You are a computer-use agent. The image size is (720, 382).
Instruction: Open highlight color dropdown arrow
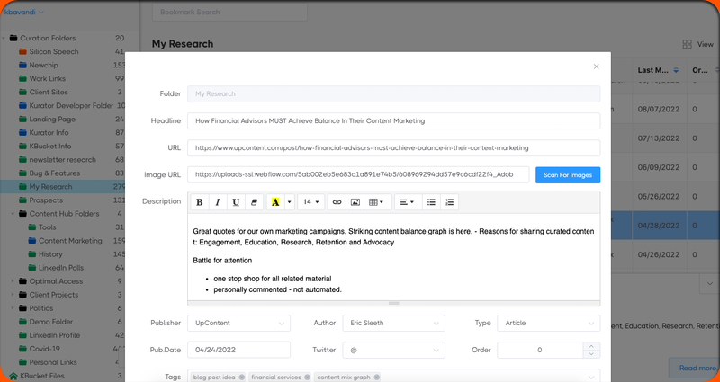pos(290,202)
